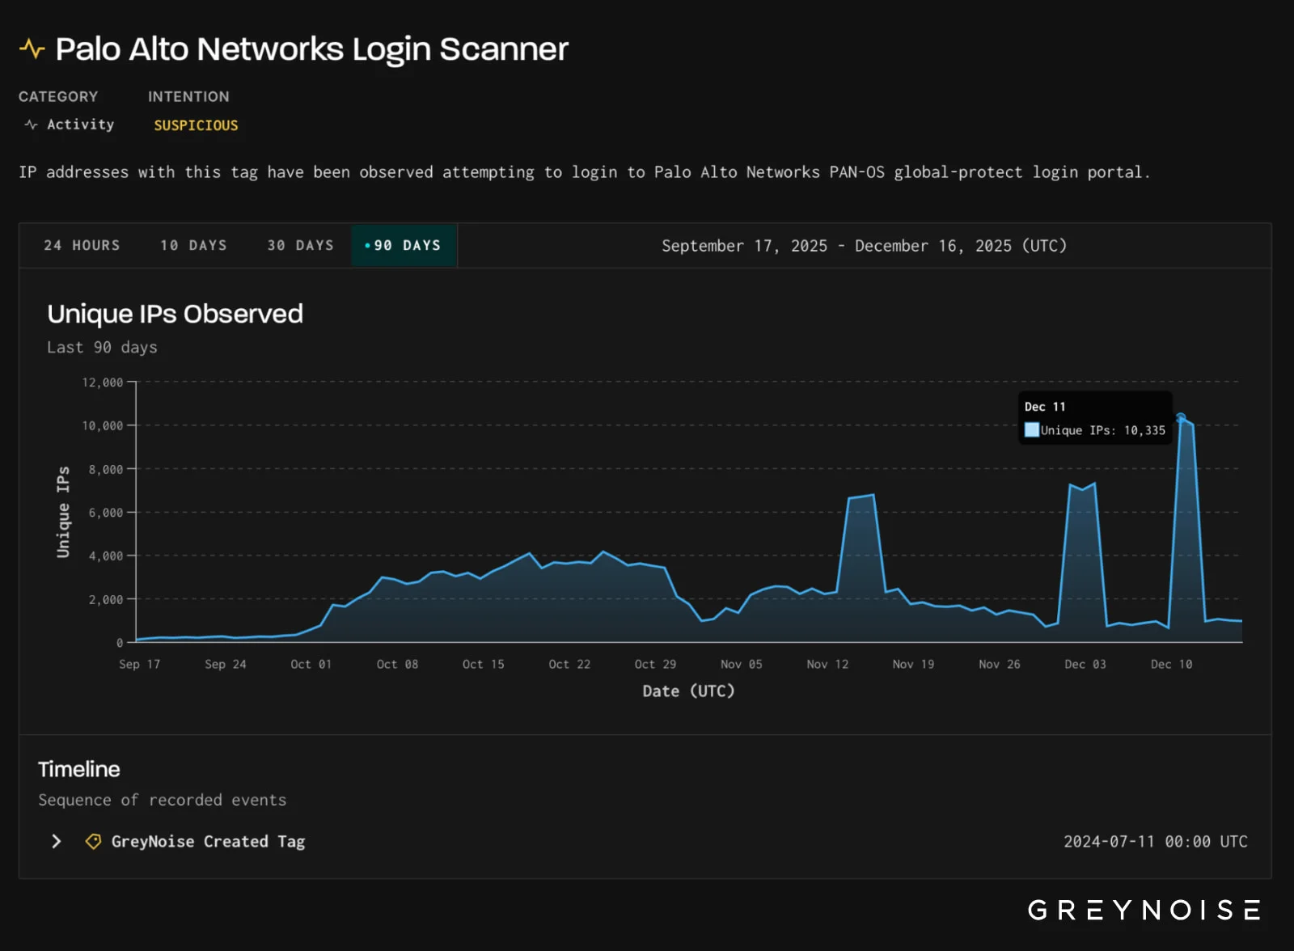This screenshot has height=951, width=1294.
Task: Click the blue Unique IPs legend square in tooltip
Action: pyautogui.click(x=1031, y=429)
